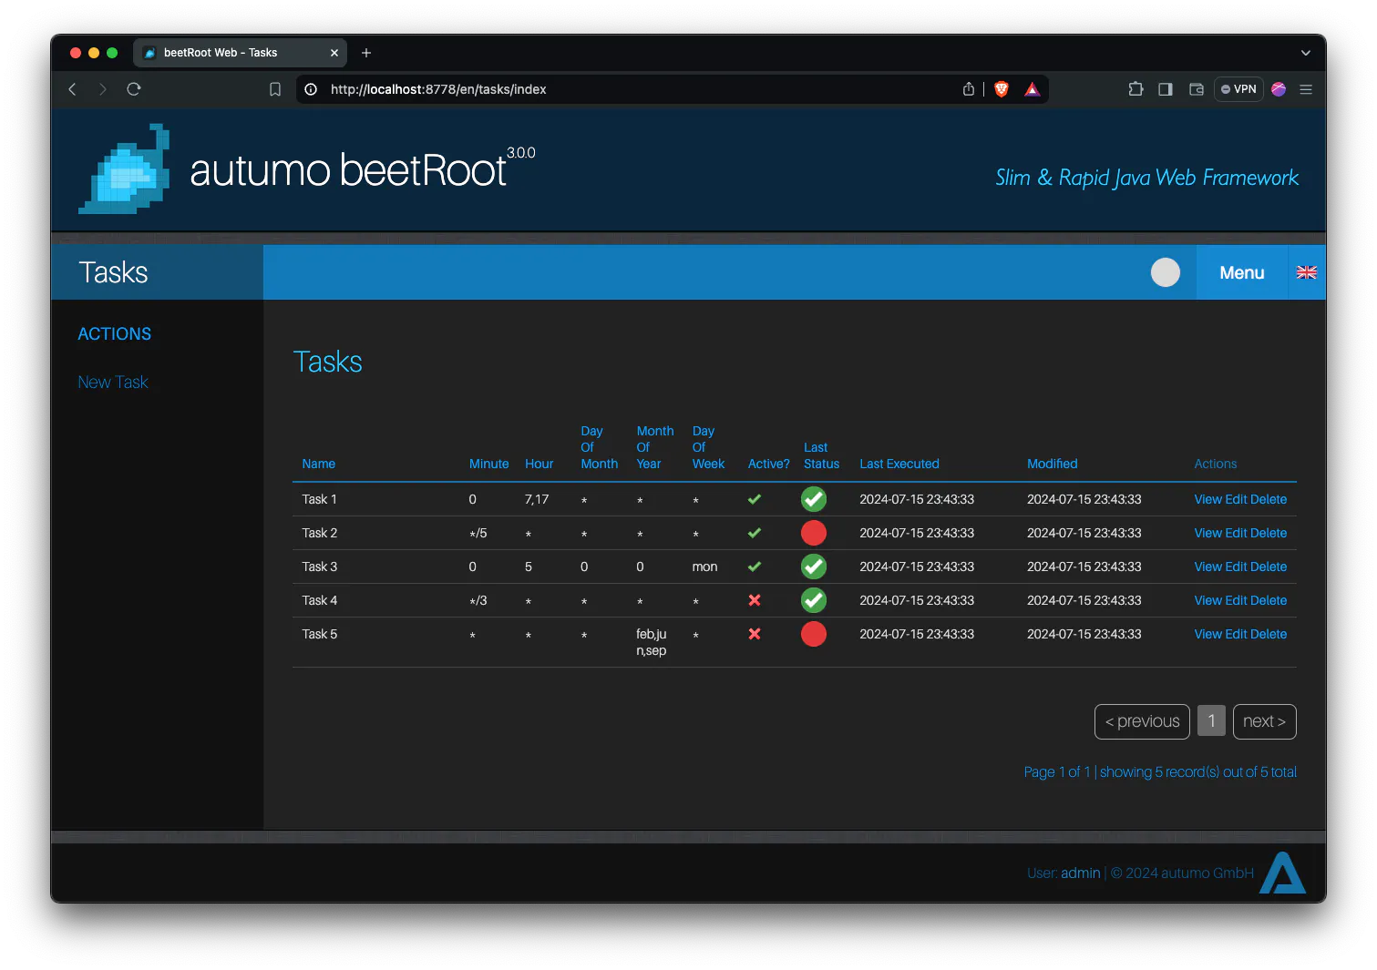Click the 'feb,jun,sep' month value
Image resolution: width=1377 pixels, height=970 pixels.
[652, 642]
